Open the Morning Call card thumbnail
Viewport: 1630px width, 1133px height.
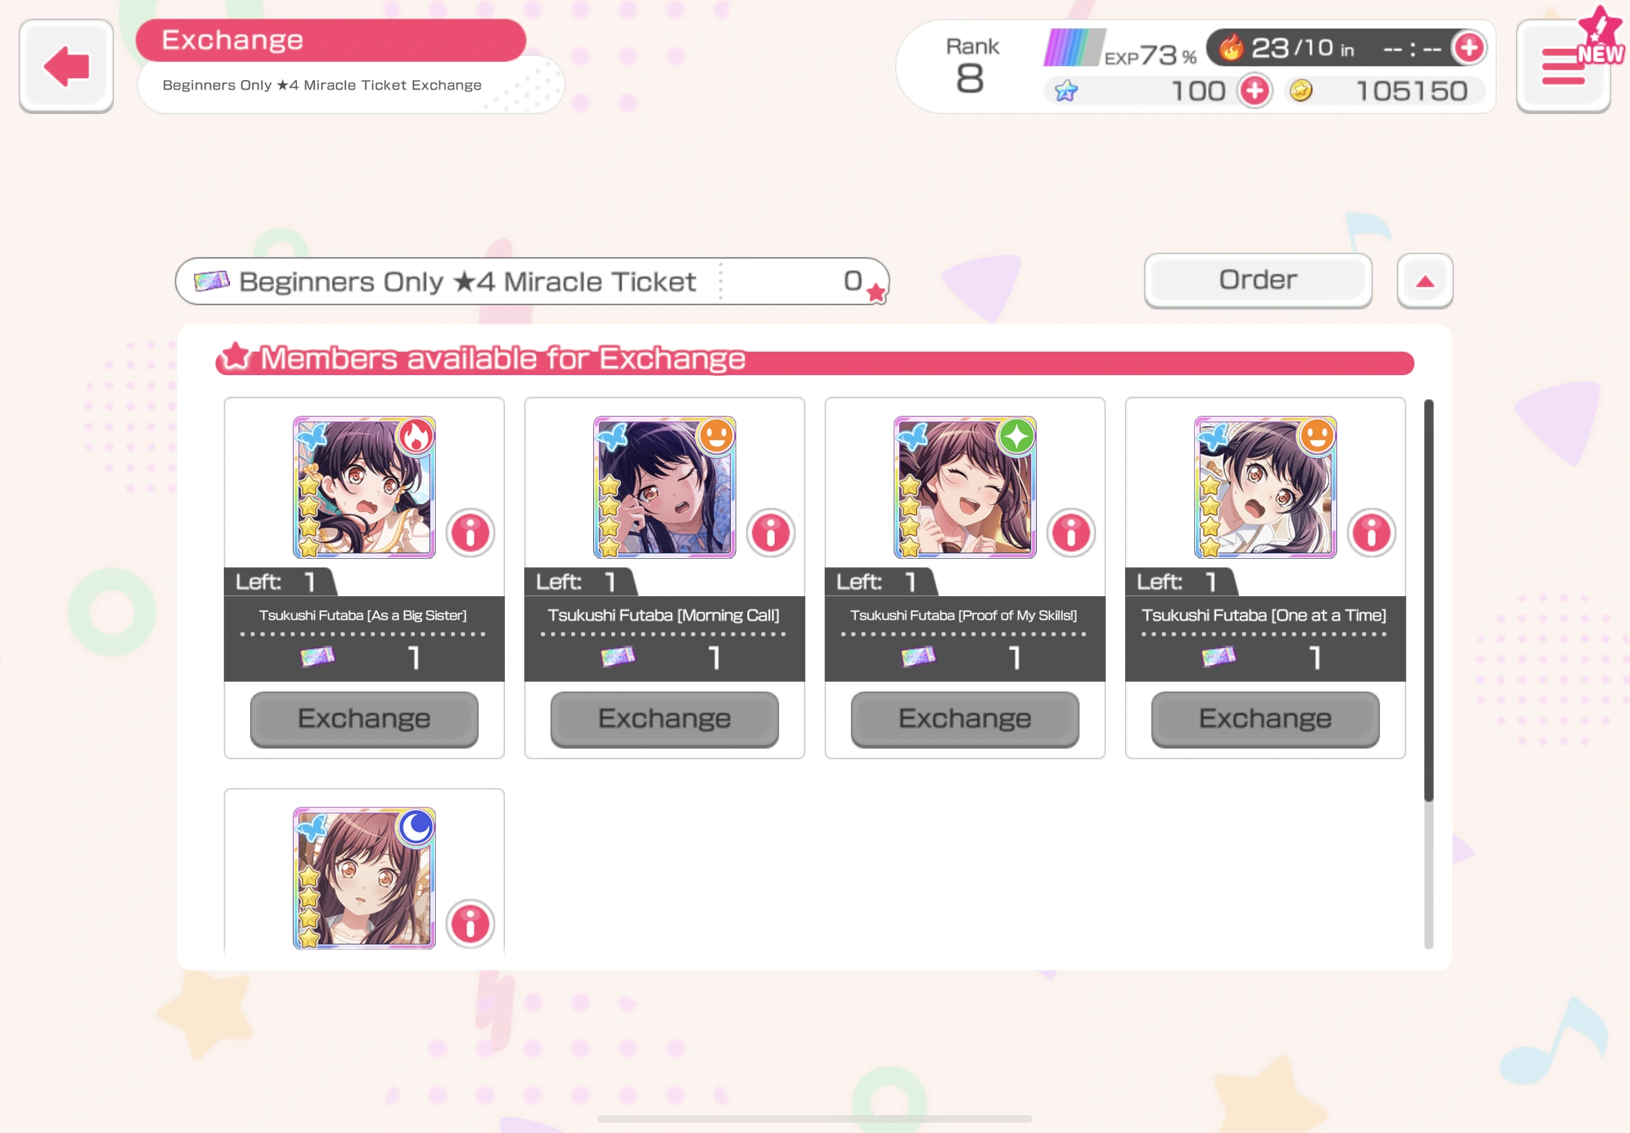tap(664, 487)
